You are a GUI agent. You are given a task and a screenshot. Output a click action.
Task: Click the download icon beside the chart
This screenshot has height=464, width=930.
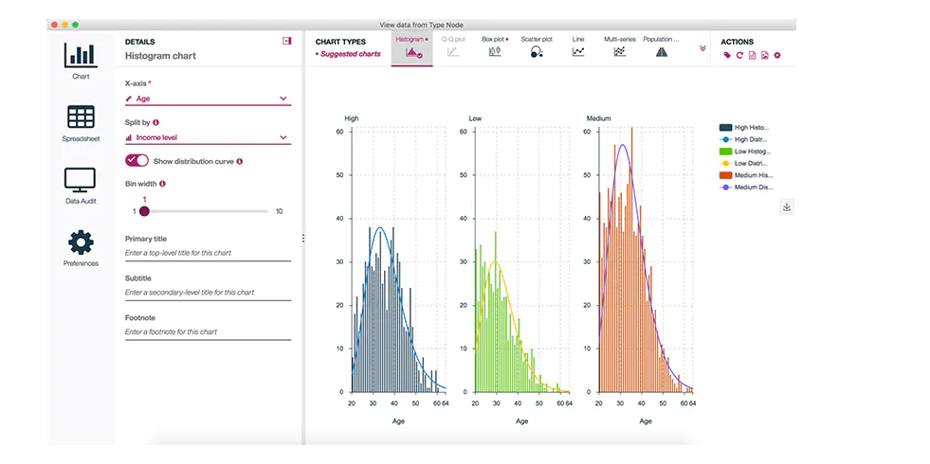[x=787, y=207]
